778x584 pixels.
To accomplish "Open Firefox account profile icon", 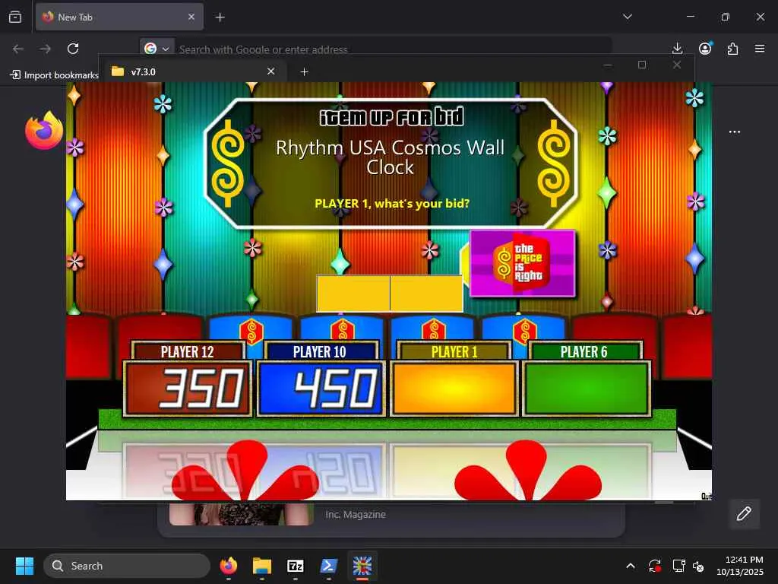I will click(705, 48).
